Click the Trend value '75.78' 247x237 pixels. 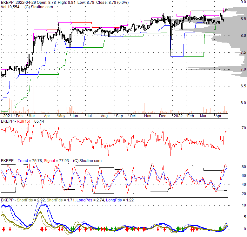pos(37,161)
